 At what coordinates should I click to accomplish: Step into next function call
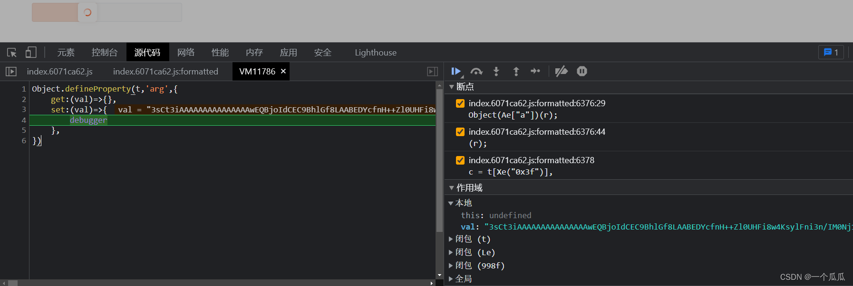(x=496, y=72)
